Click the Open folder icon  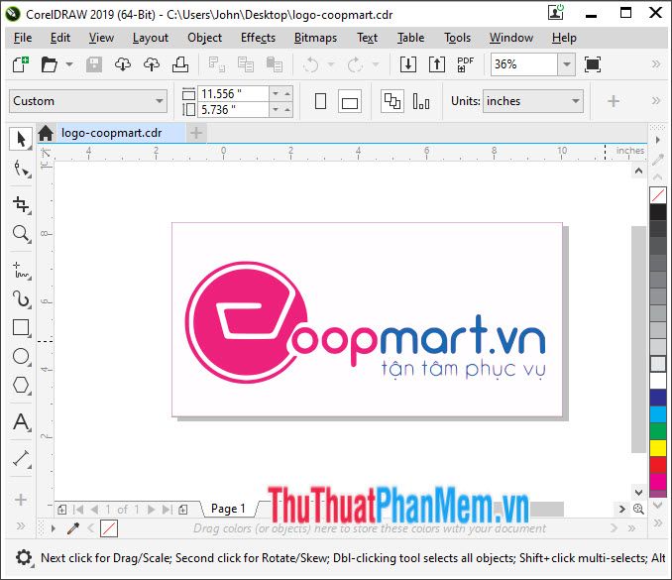49,64
